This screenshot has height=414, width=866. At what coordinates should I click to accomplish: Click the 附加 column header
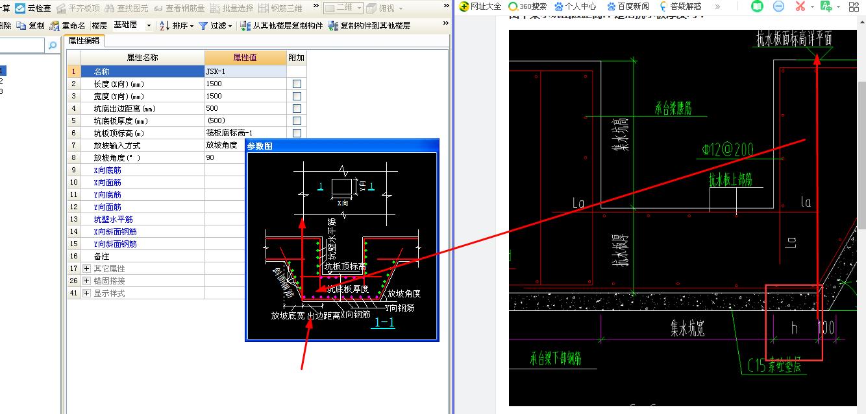coord(297,58)
